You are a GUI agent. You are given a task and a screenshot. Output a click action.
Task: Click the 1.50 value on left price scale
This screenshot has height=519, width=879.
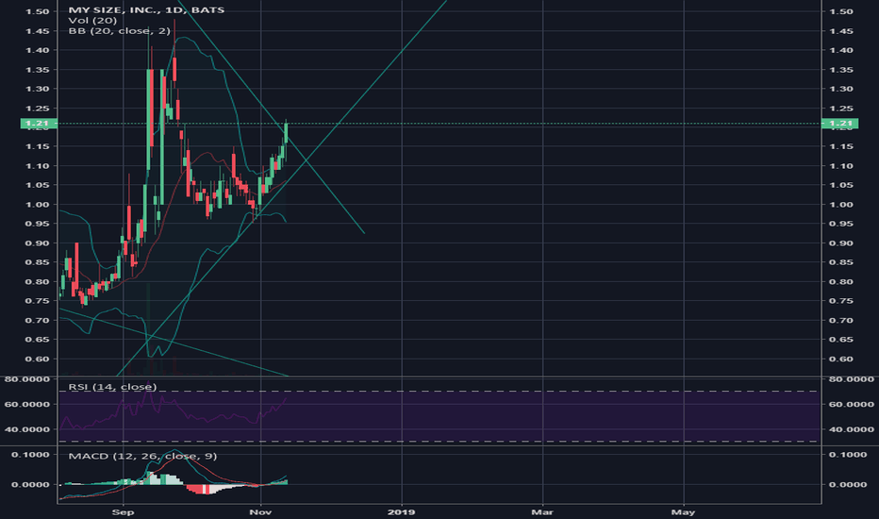(38, 11)
